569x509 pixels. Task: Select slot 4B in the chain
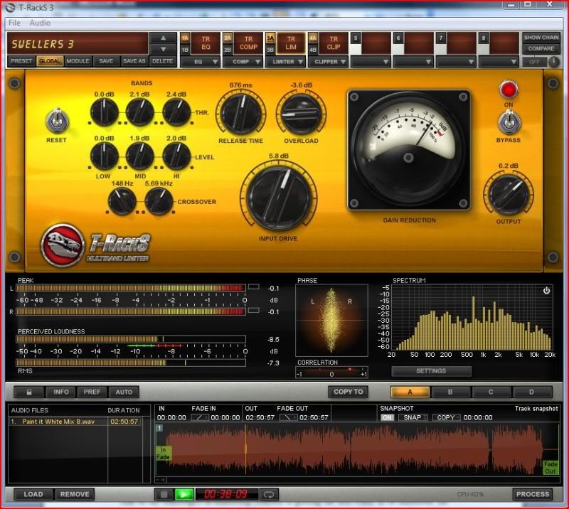pos(313,50)
